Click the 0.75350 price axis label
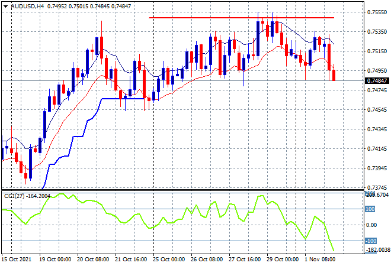Image resolution: width=391 pixels, height=266 pixels. 377,32
